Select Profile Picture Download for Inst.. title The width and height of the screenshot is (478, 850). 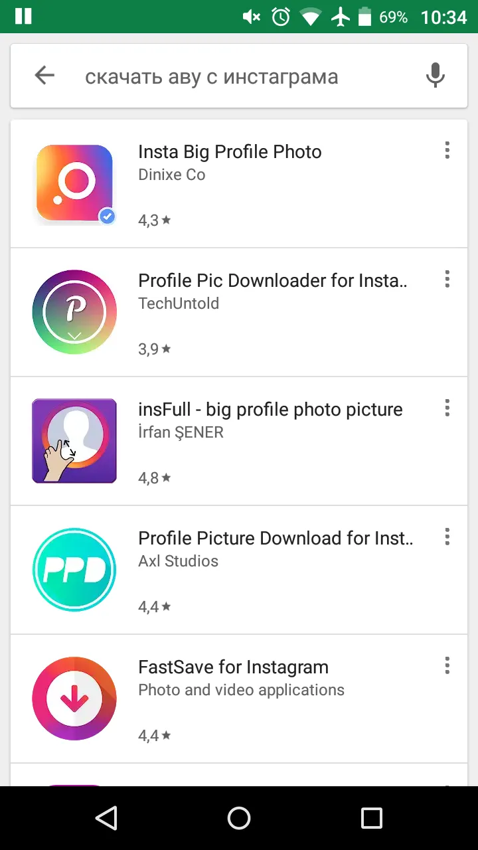point(276,538)
